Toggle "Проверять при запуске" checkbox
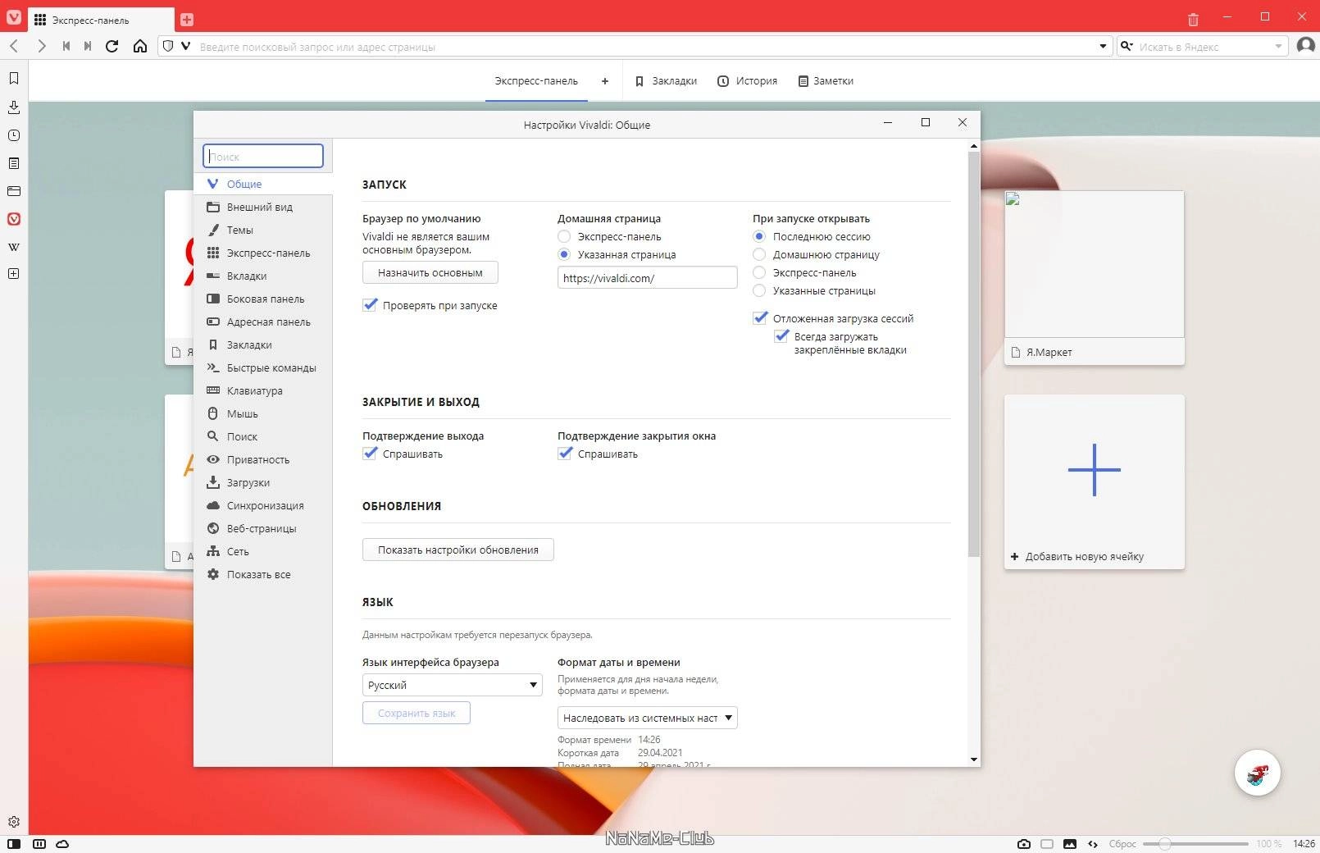The height and width of the screenshot is (853, 1320). pyautogui.click(x=370, y=305)
